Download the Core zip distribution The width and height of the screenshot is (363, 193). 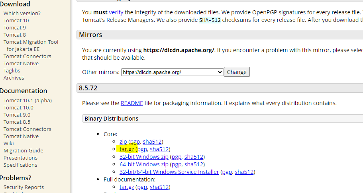tap(123, 142)
